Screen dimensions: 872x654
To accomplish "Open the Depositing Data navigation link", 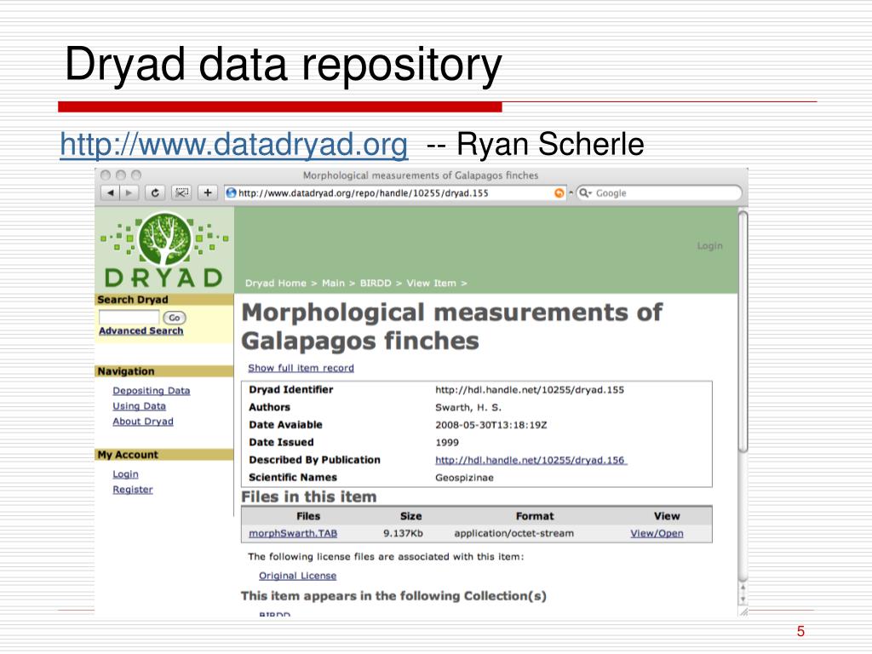I will [152, 391].
